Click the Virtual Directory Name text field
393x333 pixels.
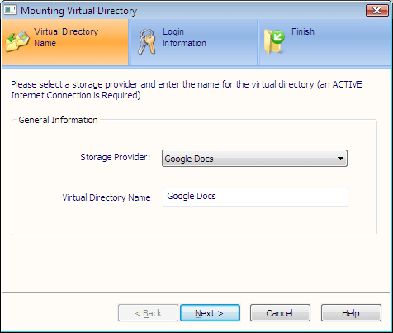[x=255, y=197]
